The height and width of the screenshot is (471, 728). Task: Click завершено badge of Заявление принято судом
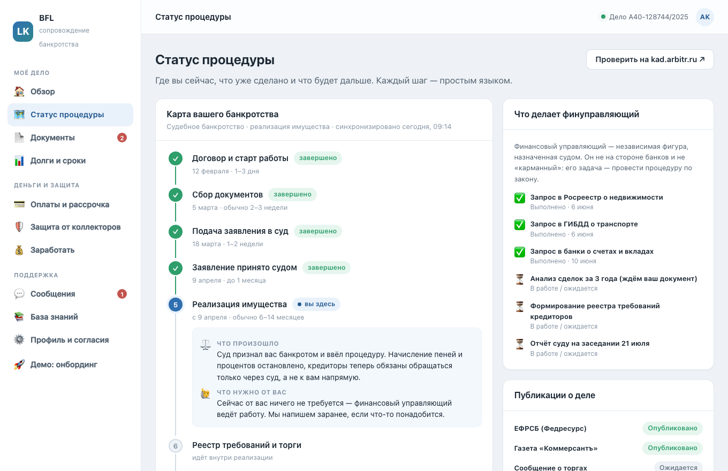pyautogui.click(x=327, y=268)
